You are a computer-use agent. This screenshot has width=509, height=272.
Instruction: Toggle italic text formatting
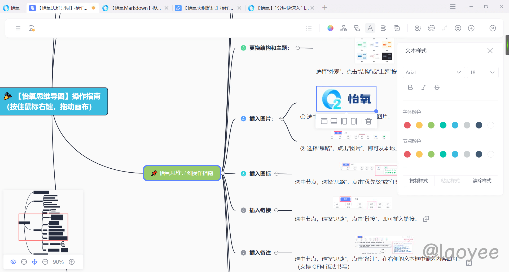[424, 87]
